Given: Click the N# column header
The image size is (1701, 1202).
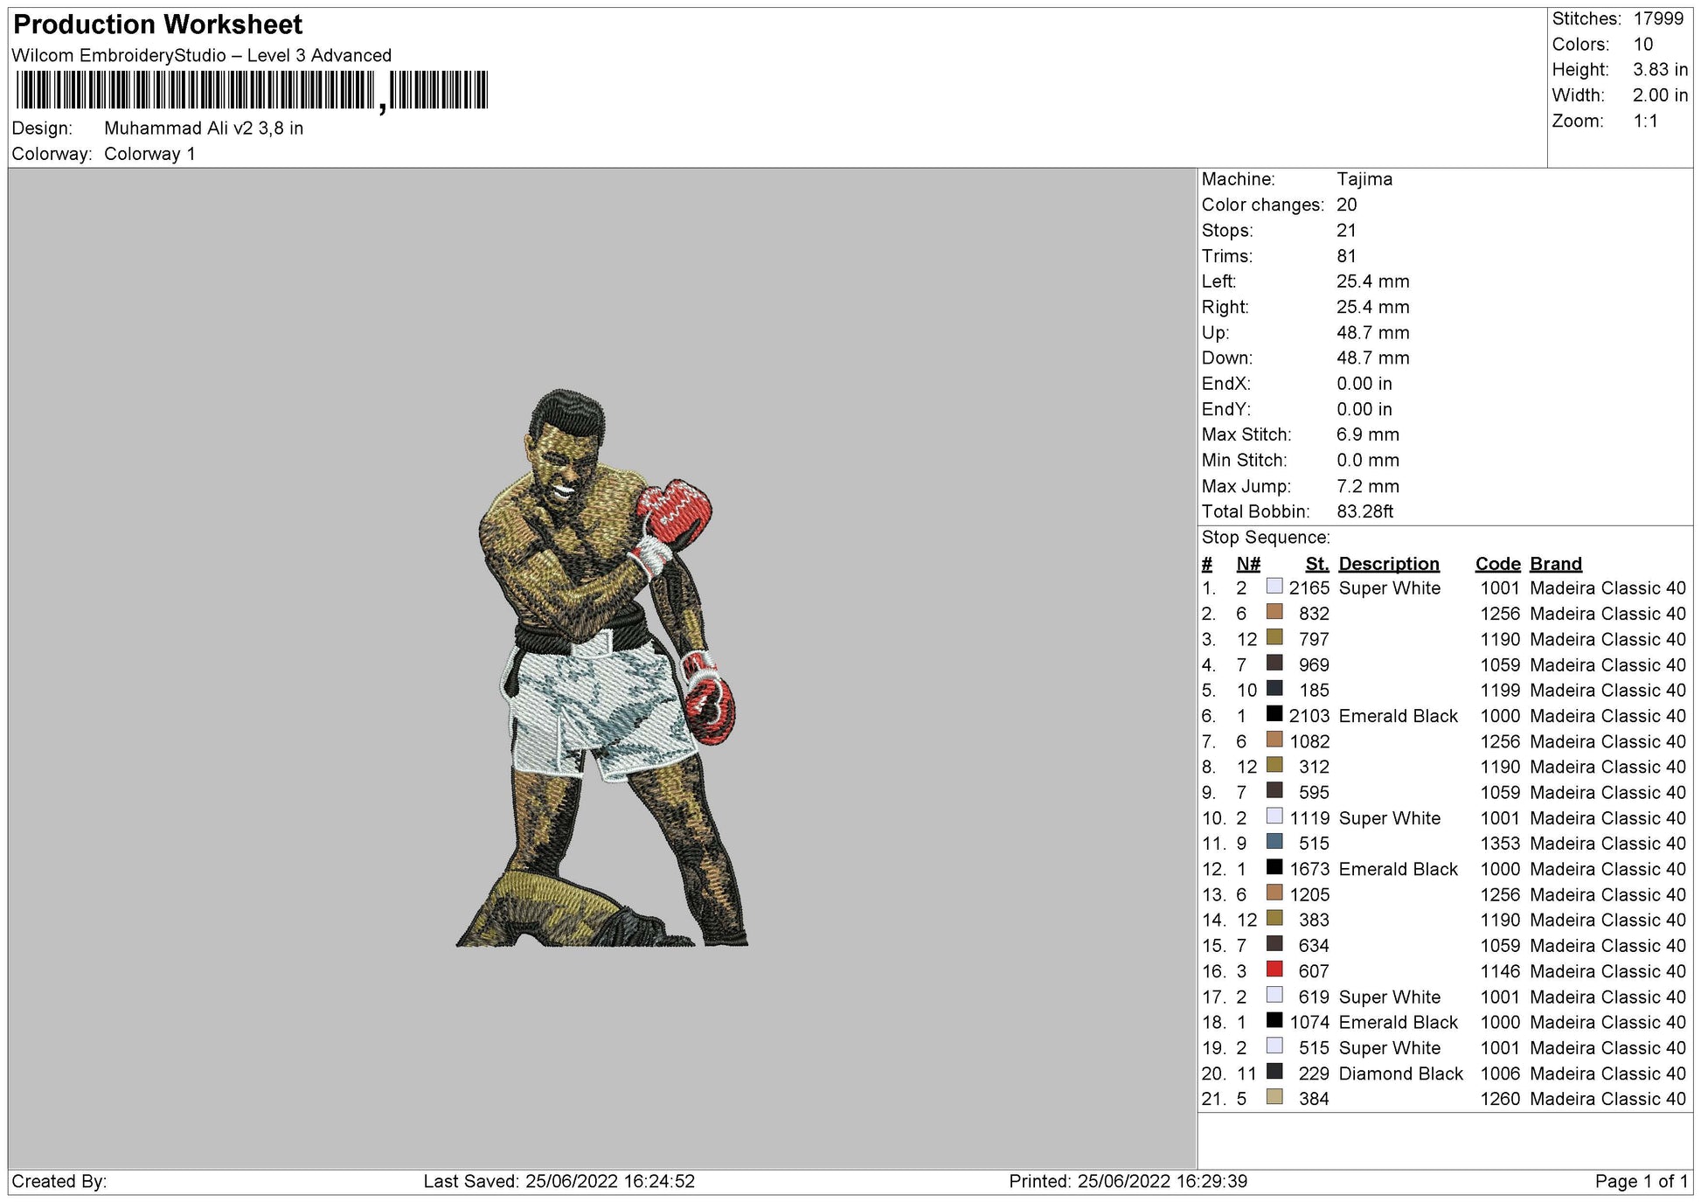Looking at the screenshot, I should pos(1247,564).
